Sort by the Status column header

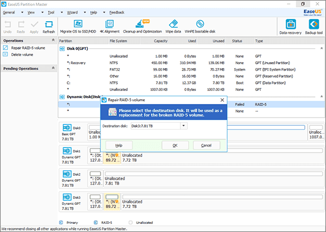click(240, 41)
